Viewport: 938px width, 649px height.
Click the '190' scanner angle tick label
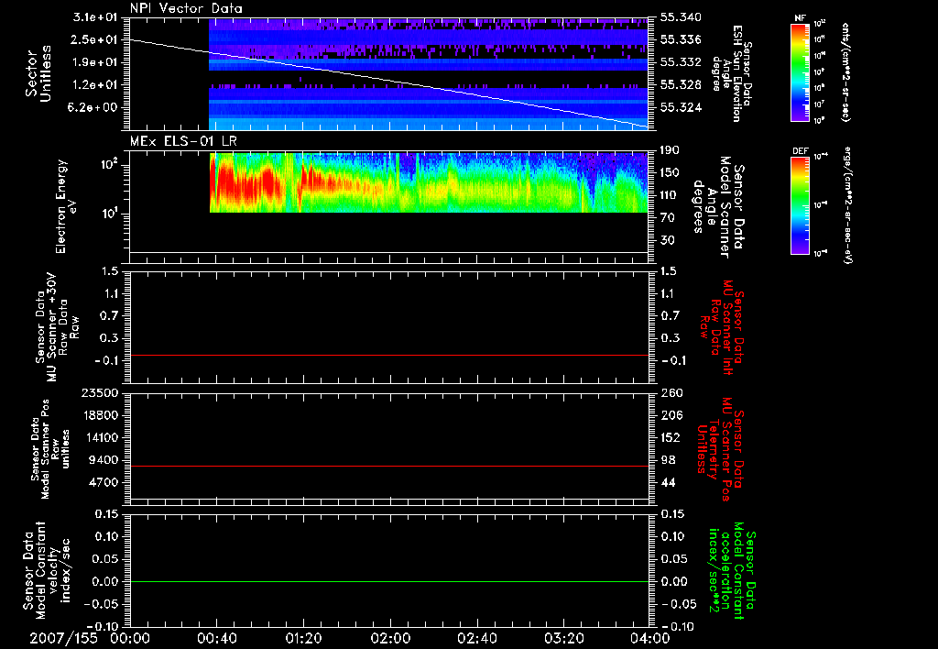[x=671, y=150]
